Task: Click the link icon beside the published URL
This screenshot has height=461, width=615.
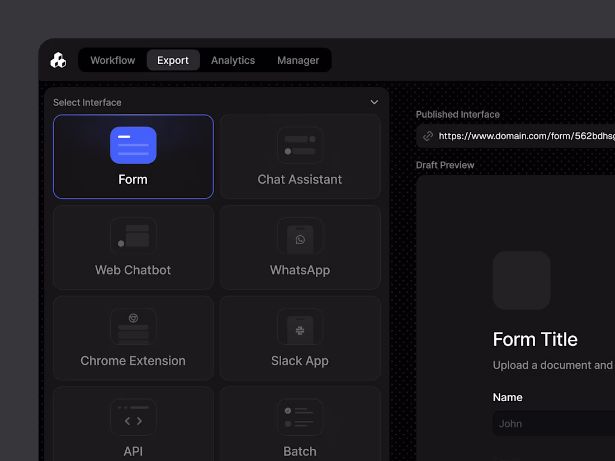Action: click(x=428, y=136)
